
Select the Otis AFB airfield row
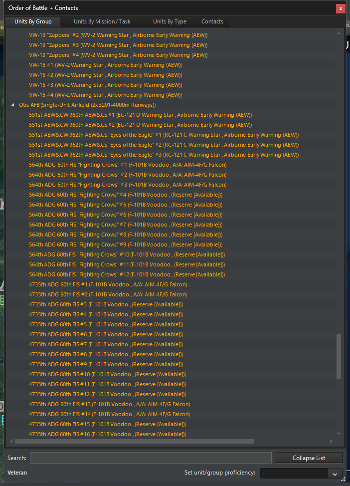click(87, 105)
